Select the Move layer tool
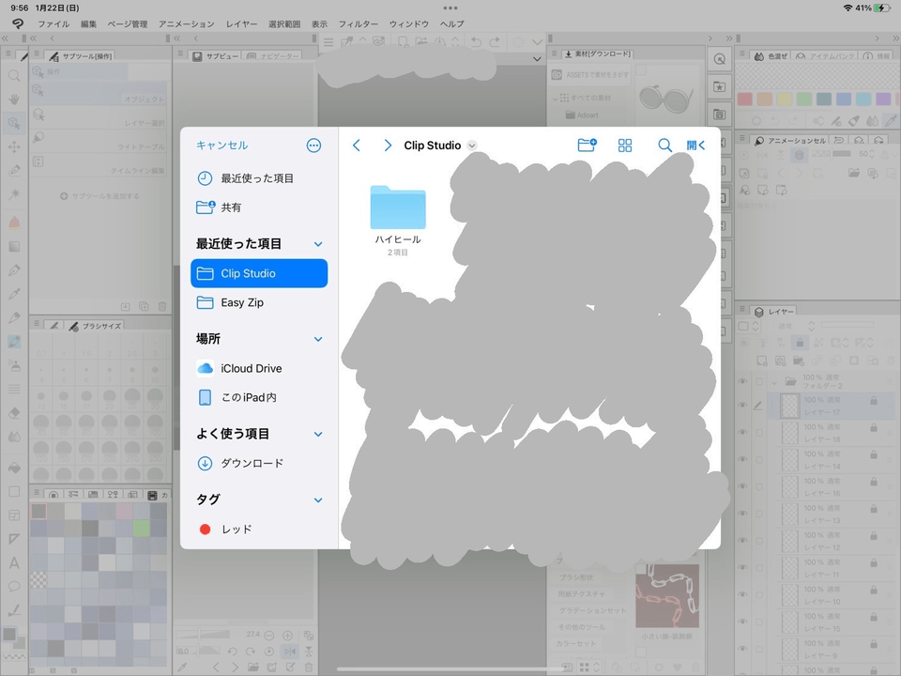 click(14, 146)
